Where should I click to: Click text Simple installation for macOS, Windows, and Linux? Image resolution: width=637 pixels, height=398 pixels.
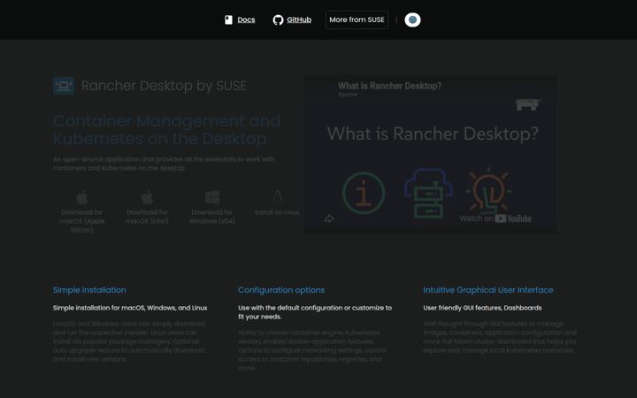tap(130, 308)
